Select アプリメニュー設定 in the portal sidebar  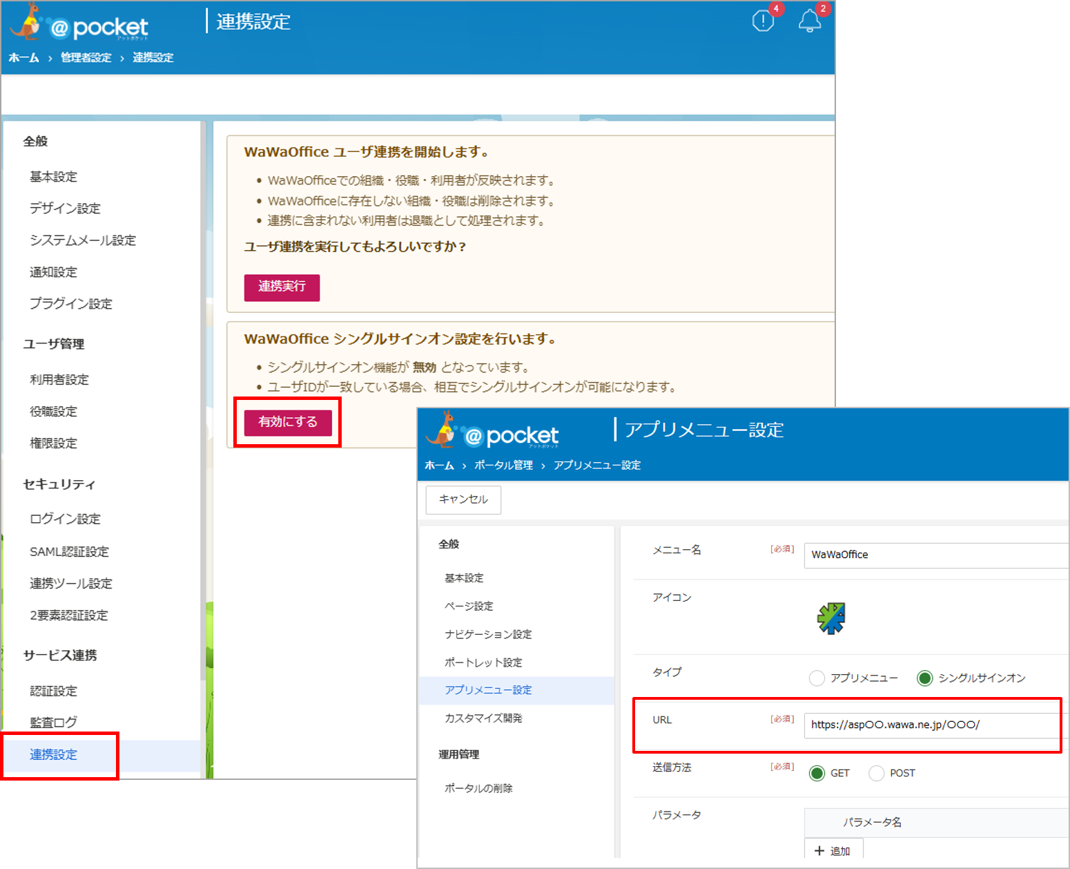(x=488, y=690)
